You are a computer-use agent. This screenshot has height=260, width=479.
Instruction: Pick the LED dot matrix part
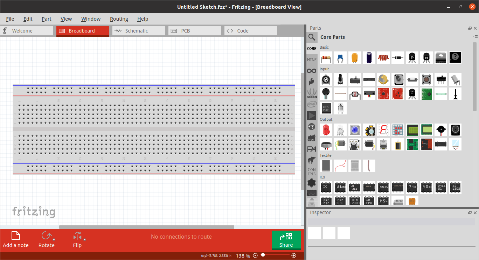tap(398, 130)
